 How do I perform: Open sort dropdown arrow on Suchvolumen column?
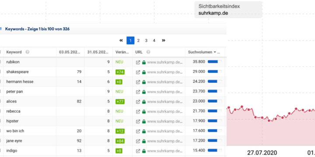(x=214, y=52)
